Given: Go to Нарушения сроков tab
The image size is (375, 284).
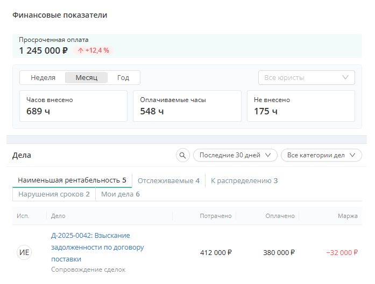Looking at the screenshot, I should (x=54, y=194).
